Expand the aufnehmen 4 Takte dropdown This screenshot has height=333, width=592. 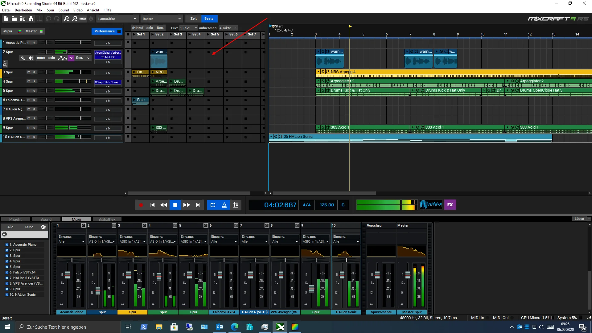(x=228, y=28)
